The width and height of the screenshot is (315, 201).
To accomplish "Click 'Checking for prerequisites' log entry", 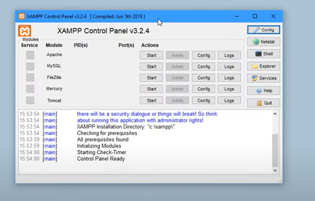I will [107, 133].
